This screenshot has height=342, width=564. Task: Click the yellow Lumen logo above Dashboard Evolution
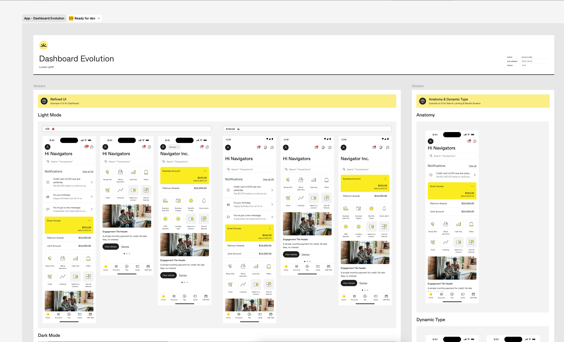click(44, 45)
